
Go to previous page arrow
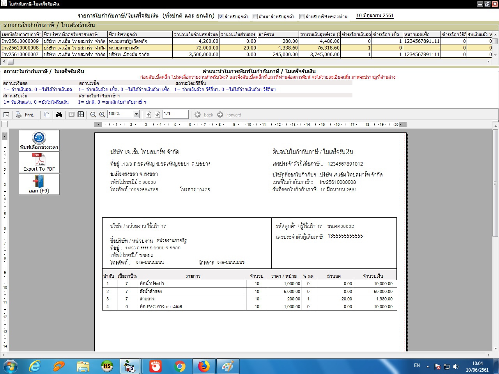pos(149,115)
